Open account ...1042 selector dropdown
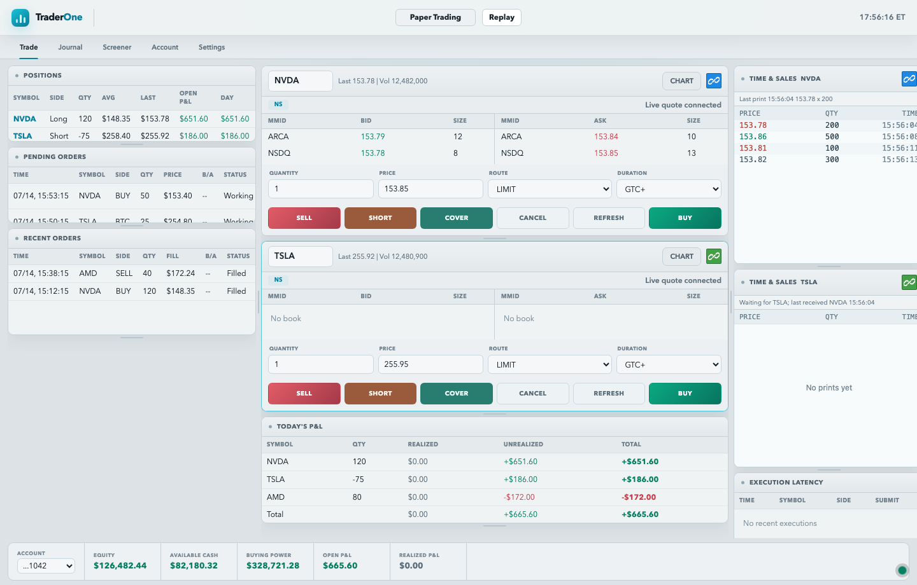Viewport: 917px width, 585px height. (46, 566)
